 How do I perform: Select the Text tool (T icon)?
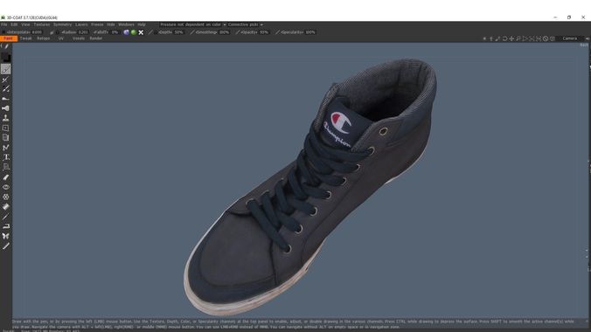6,157
